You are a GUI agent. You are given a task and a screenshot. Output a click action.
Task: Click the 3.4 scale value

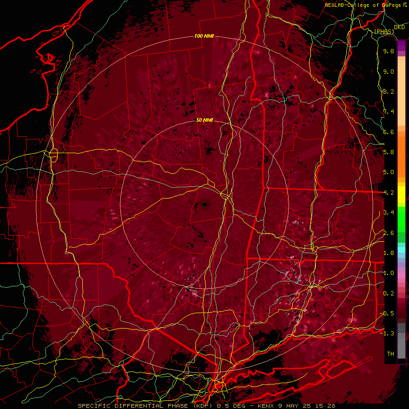point(389,213)
